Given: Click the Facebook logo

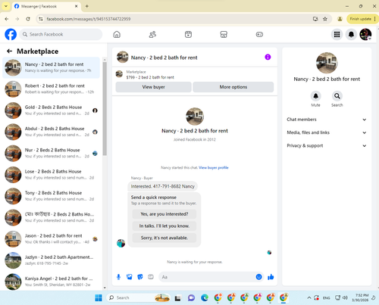Looking at the screenshot, I should (11, 34).
